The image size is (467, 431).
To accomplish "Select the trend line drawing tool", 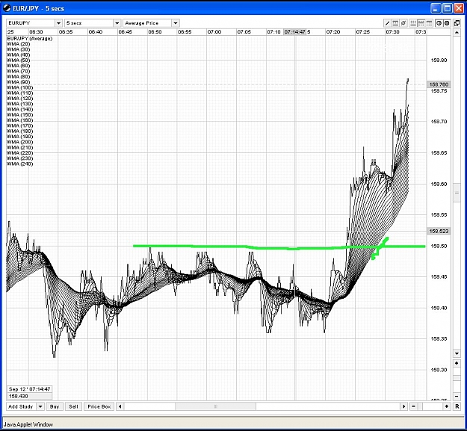I will coord(387,23).
